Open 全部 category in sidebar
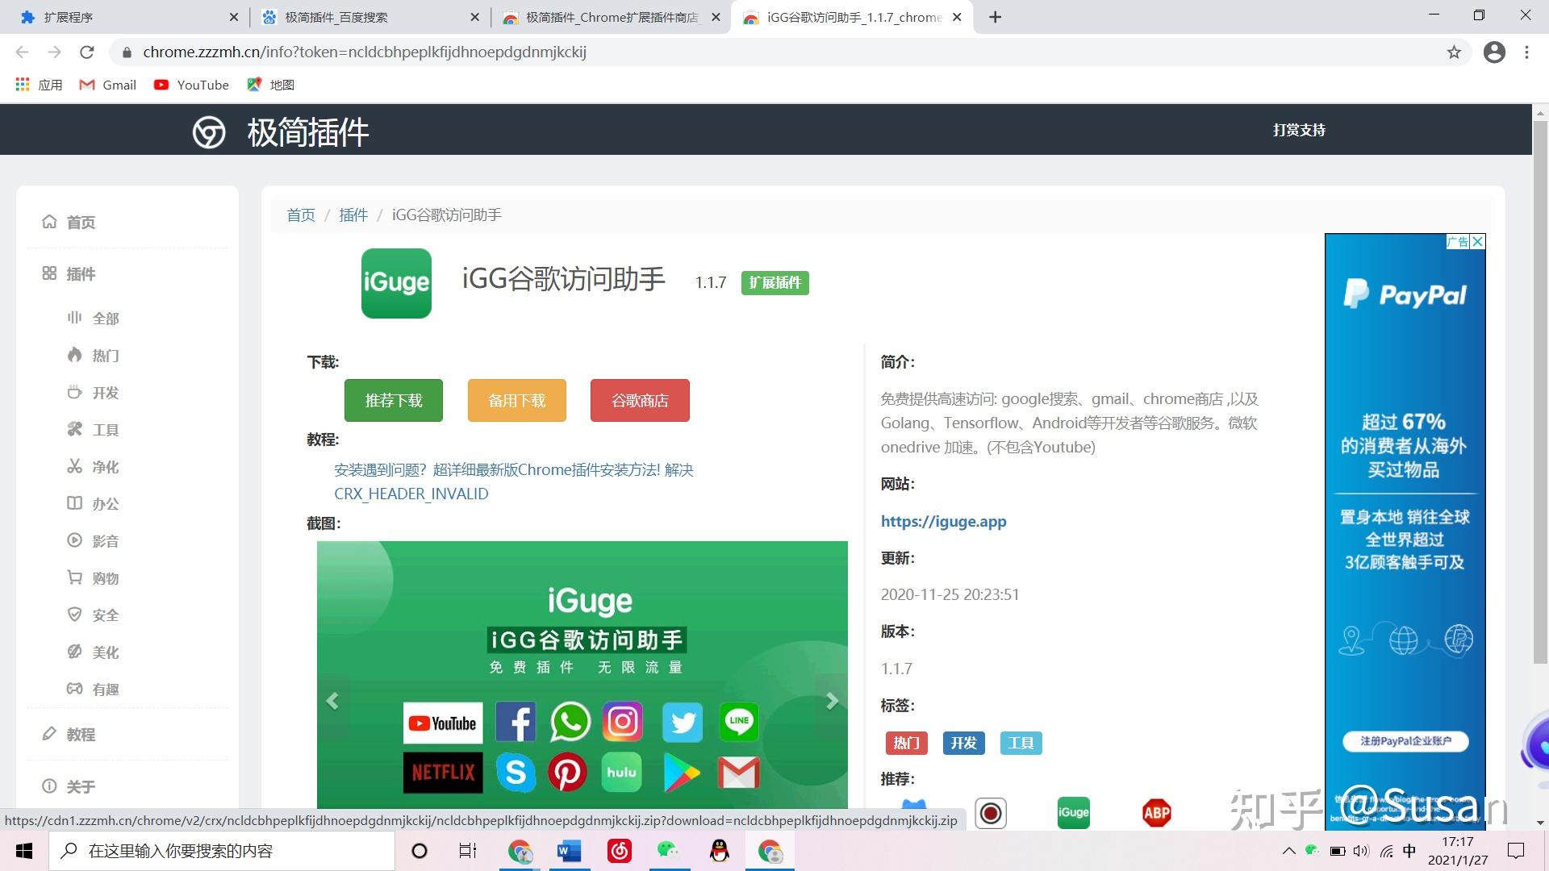The image size is (1549, 871). [93, 319]
